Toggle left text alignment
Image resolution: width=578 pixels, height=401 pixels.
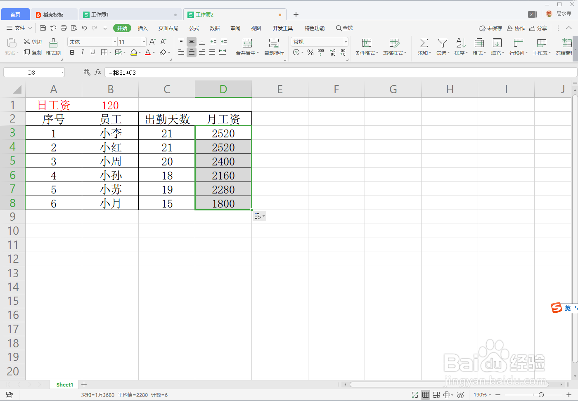pos(181,52)
